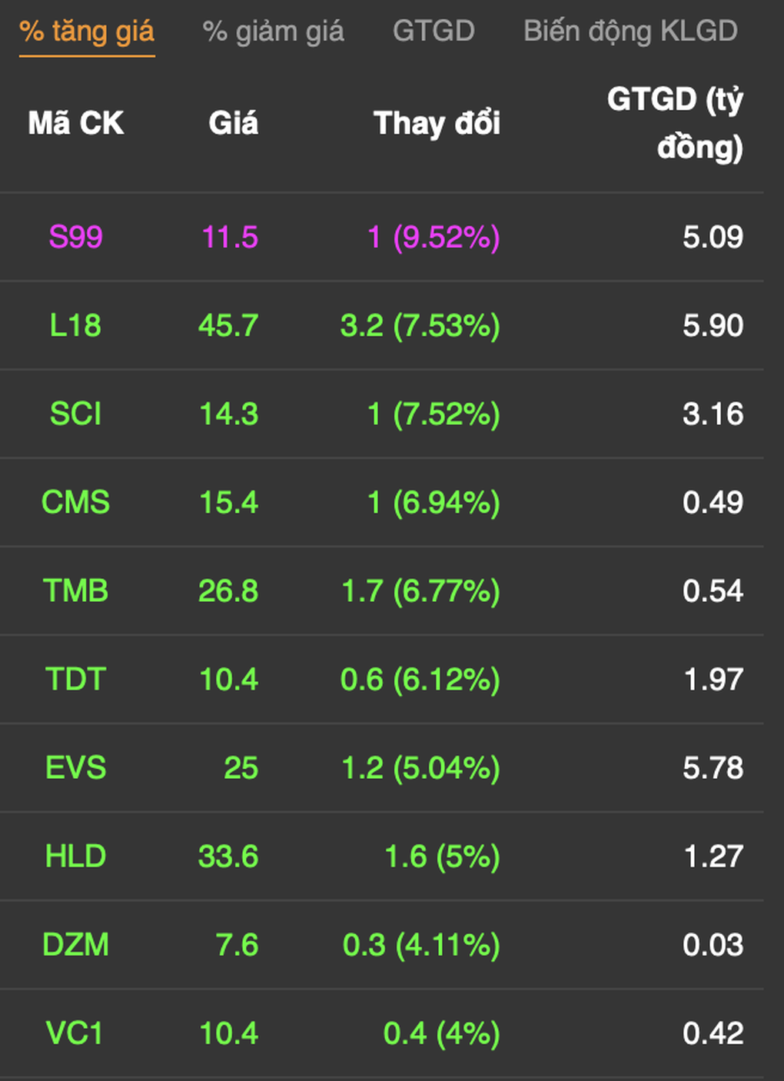Image resolution: width=784 pixels, height=1081 pixels.
Task: Sort by the Giá column header
Action: pyautogui.click(x=233, y=123)
